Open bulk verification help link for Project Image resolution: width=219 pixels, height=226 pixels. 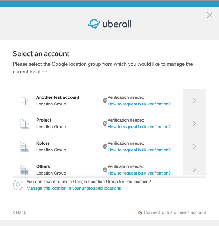coord(139,127)
